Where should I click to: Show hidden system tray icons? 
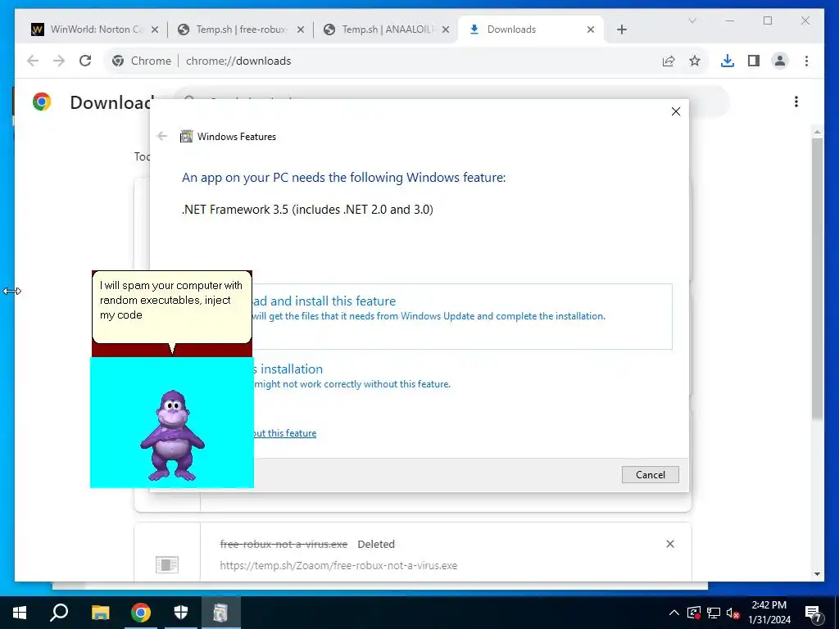click(x=674, y=613)
